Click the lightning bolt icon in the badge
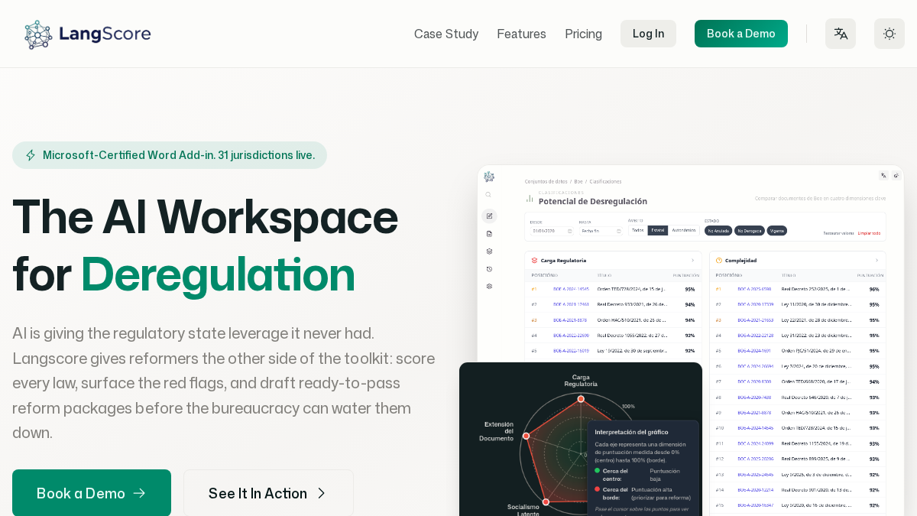 click(x=31, y=155)
